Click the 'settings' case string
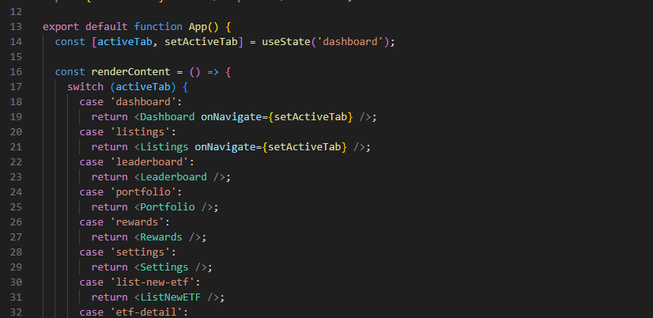Screen dimensions: 653x318 click(x=140, y=252)
